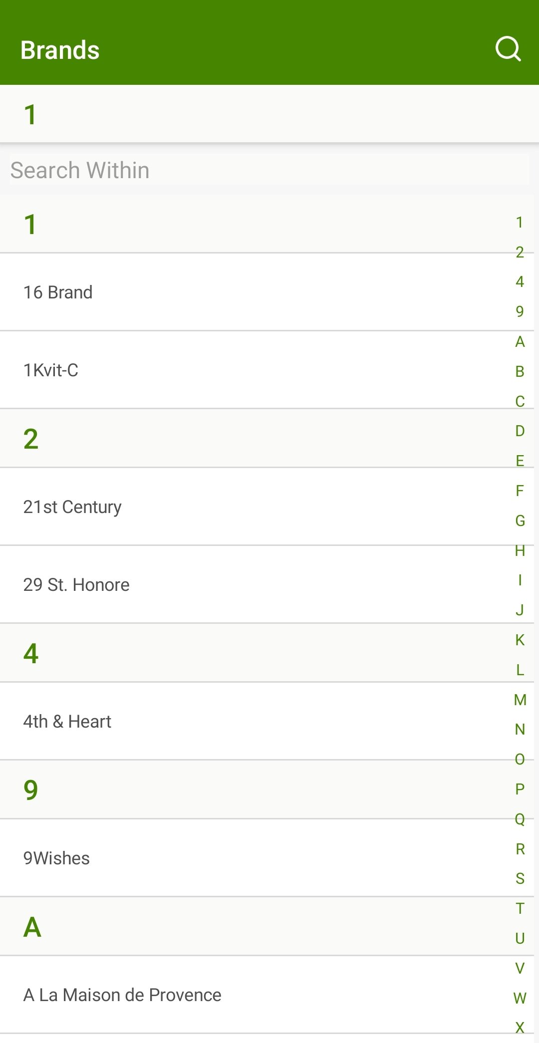Open 21st Century brand
539x1043 pixels.
click(267, 507)
